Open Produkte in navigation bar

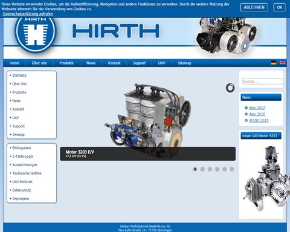click(66, 63)
